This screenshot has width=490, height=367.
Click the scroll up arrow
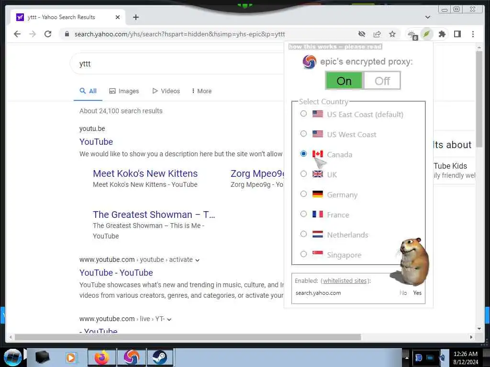(x=479, y=47)
